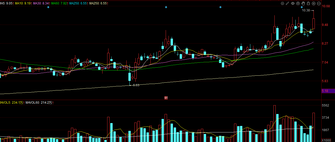Click the blue diamond marker beside the 10.38 label
Viewport: 335px width, 142px height.
(x=302, y=7)
